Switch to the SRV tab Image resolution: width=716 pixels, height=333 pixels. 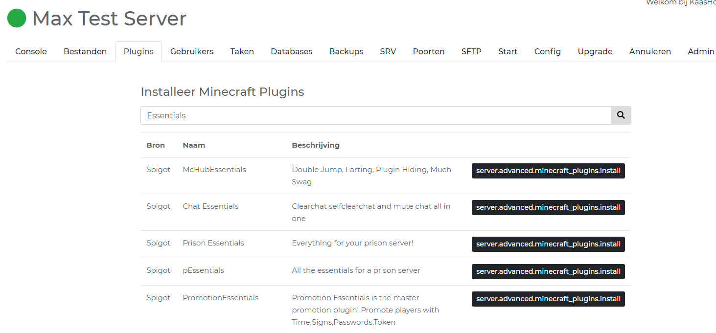tap(388, 51)
